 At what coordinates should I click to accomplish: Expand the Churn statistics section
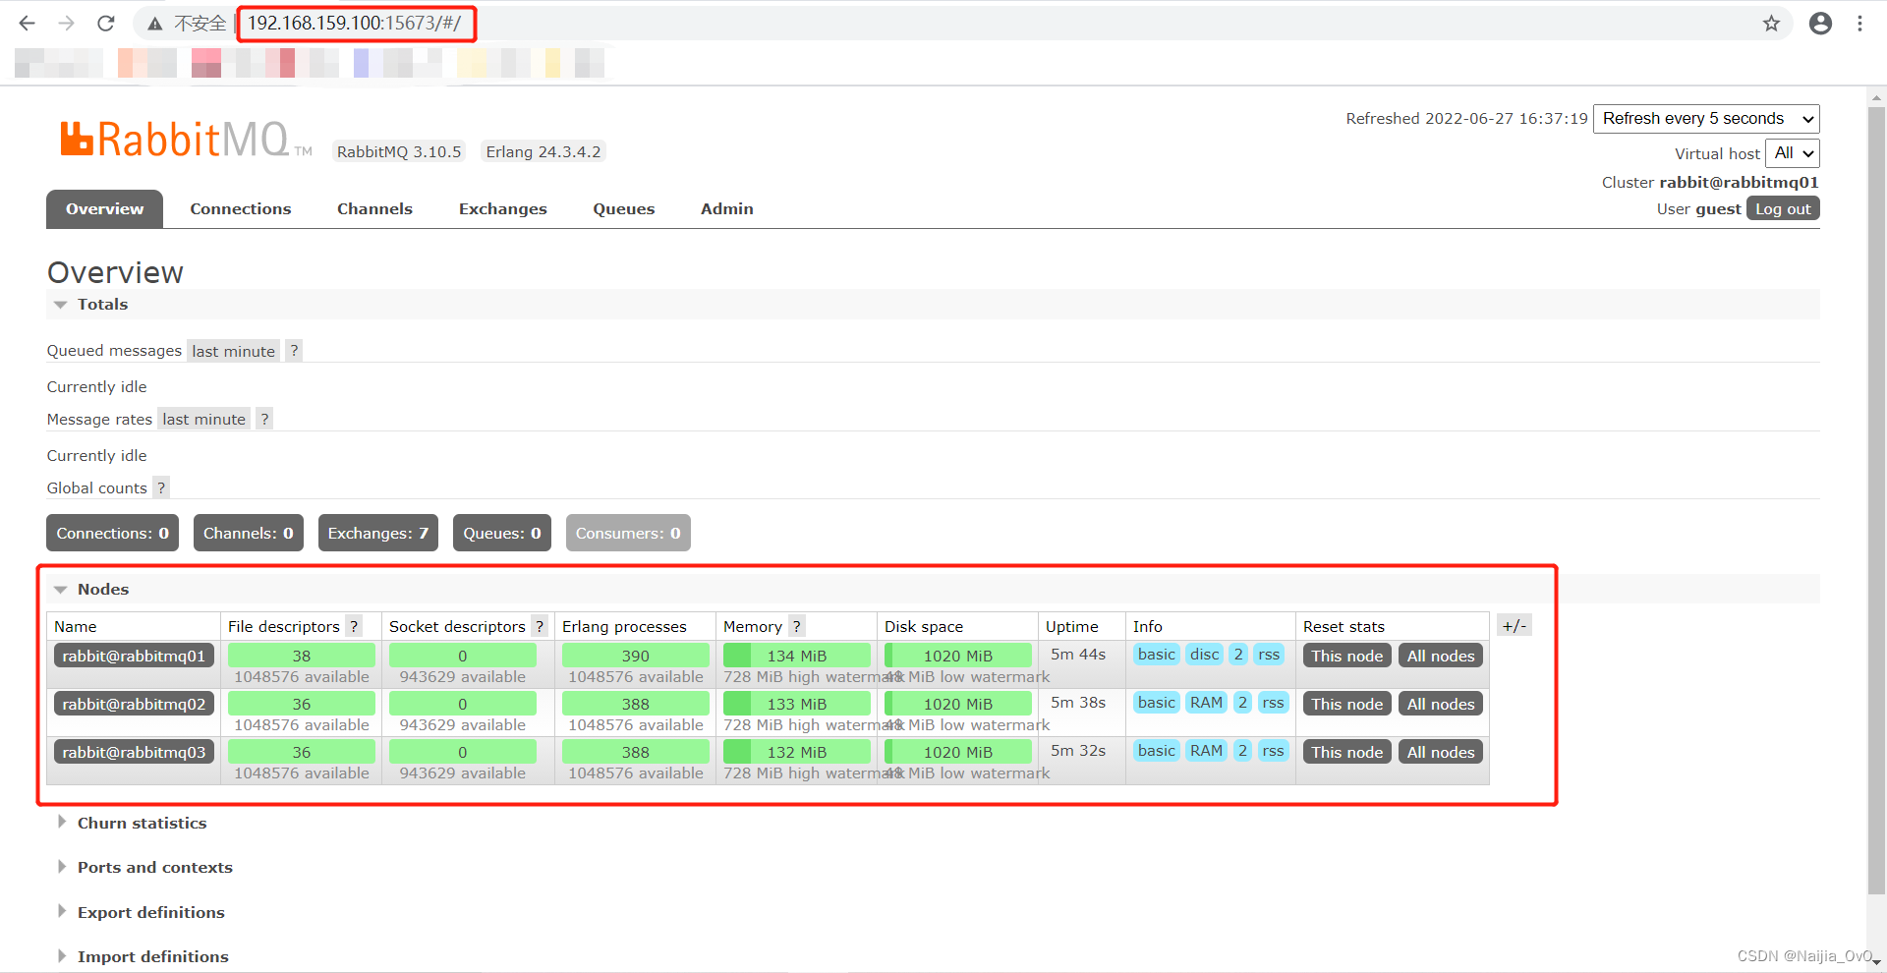click(142, 823)
